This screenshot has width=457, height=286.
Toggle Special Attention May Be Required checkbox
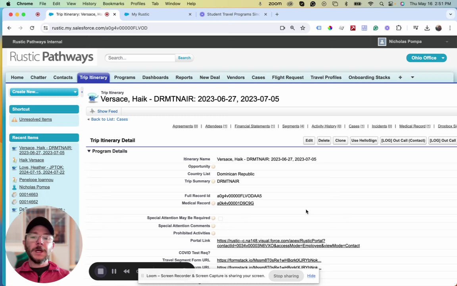pos(220,218)
